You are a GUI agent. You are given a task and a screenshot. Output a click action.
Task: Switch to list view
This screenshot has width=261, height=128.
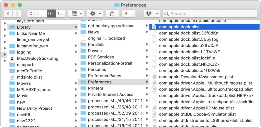point(42,14)
